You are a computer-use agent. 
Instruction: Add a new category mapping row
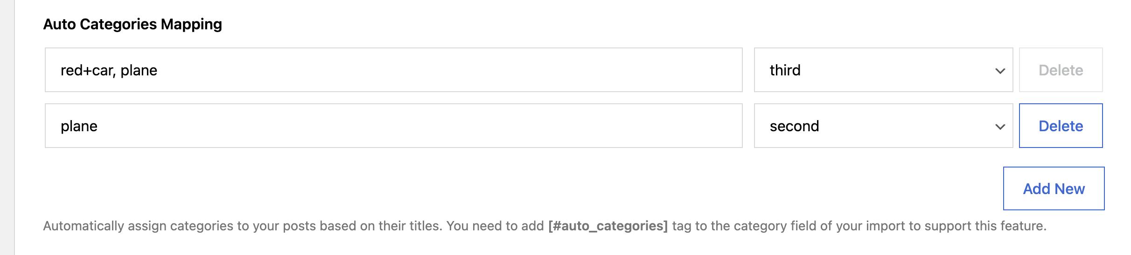1054,188
